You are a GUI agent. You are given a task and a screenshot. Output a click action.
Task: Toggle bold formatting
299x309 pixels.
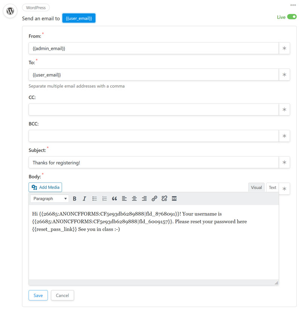pos(74,198)
